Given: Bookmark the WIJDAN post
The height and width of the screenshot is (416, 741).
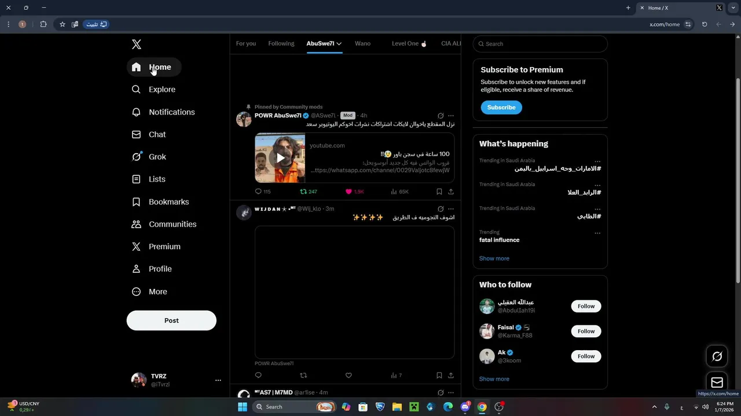Looking at the screenshot, I should coord(439,376).
